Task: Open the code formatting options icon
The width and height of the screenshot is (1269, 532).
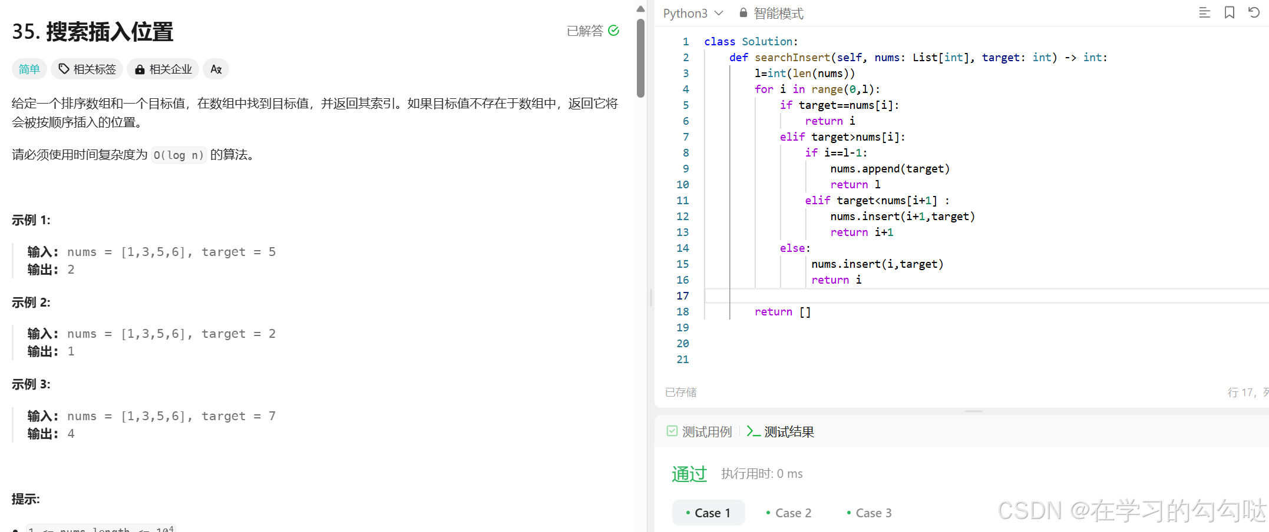Action: click(1204, 12)
